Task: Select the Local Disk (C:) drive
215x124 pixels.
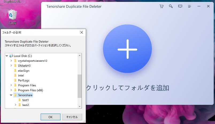Action: tap(23, 56)
